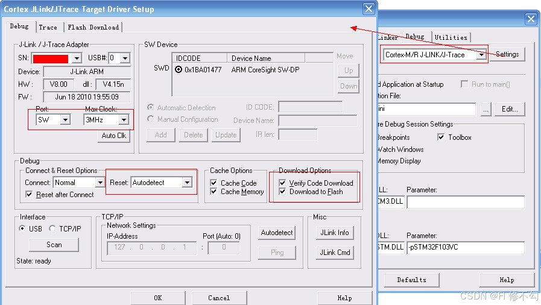Click the V4.15n dll version field
Viewport: 541px width, 305px height.
coord(113,84)
